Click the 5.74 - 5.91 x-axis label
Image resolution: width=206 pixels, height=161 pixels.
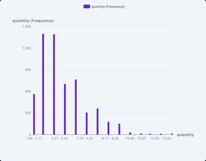84,138
